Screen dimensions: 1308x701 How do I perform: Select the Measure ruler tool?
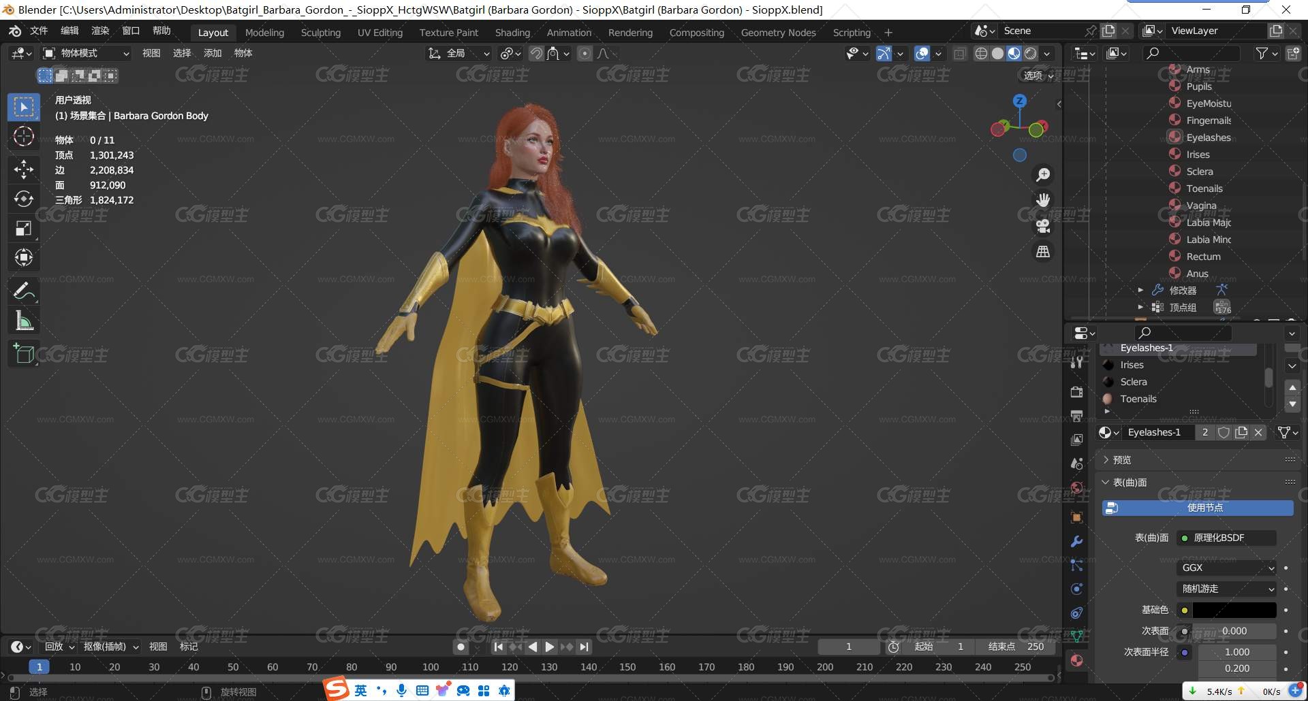(24, 321)
